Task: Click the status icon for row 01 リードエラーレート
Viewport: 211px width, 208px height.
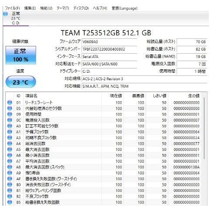Action: click(x=10, y=102)
